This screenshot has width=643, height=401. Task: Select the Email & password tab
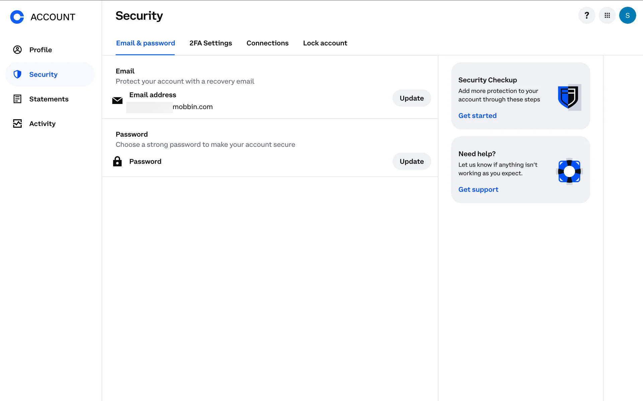point(145,43)
